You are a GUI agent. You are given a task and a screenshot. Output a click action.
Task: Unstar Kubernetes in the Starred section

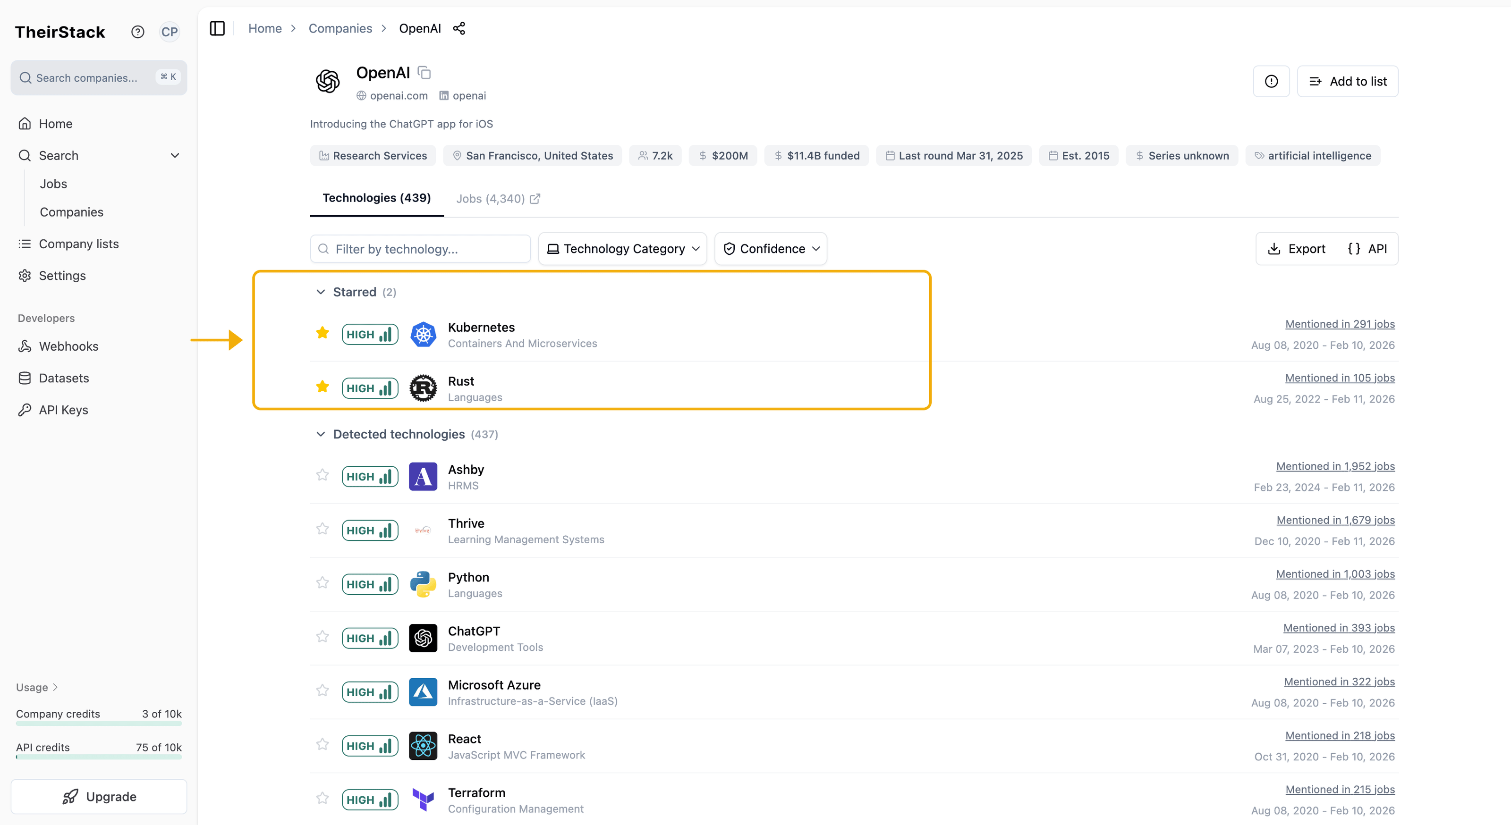tap(323, 333)
